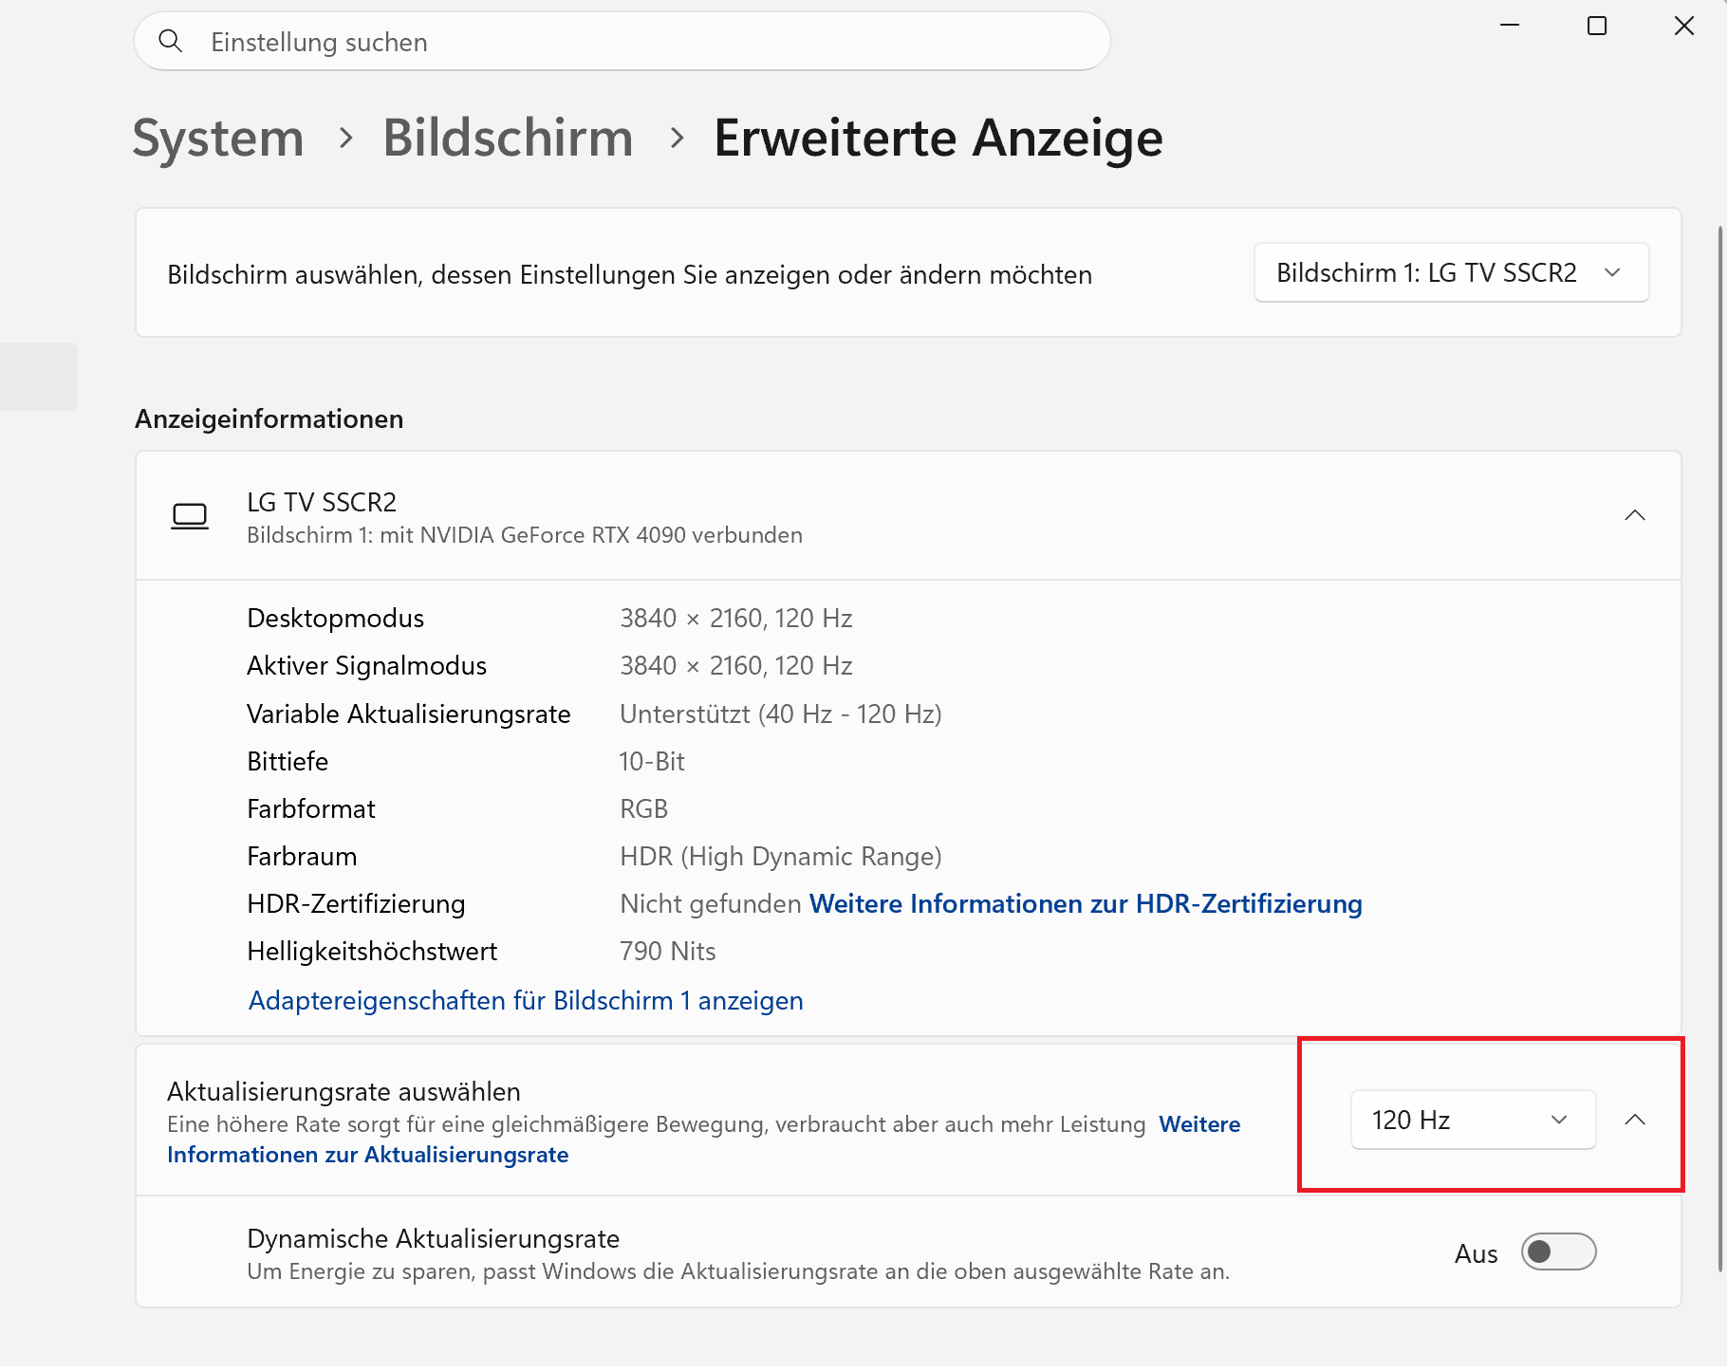The width and height of the screenshot is (1727, 1372).
Task: Go back to System breadcrumb
Action: [218, 139]
